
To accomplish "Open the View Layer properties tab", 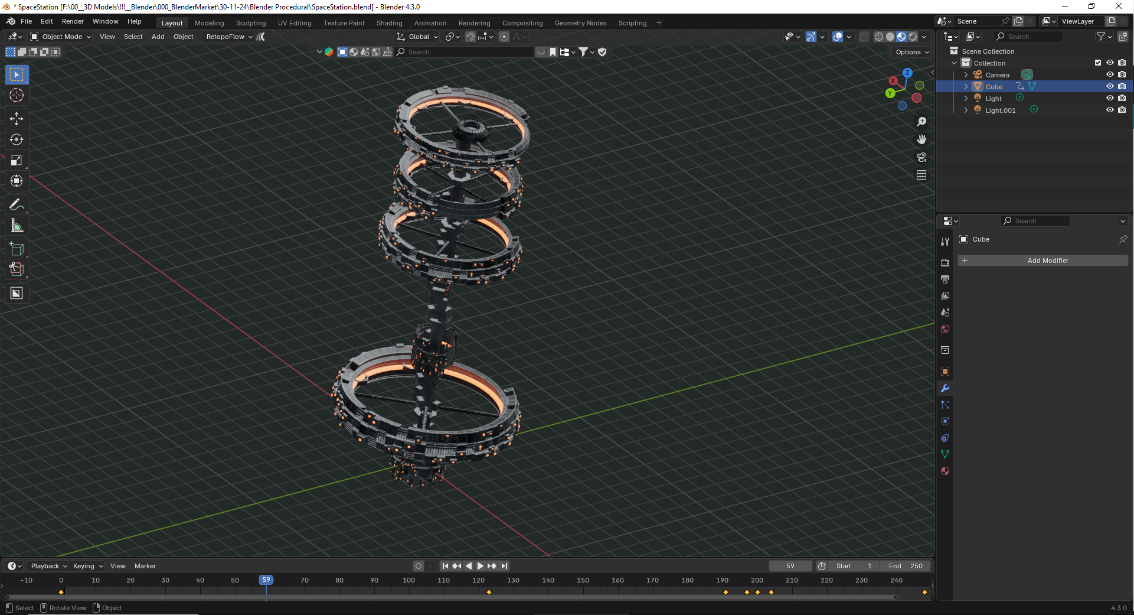I will click(x=945, y=296).
